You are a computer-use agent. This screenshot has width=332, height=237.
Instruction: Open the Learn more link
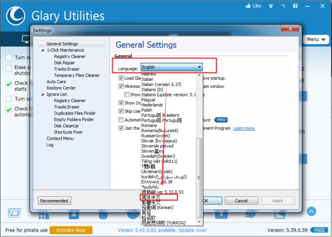(243, 128)
